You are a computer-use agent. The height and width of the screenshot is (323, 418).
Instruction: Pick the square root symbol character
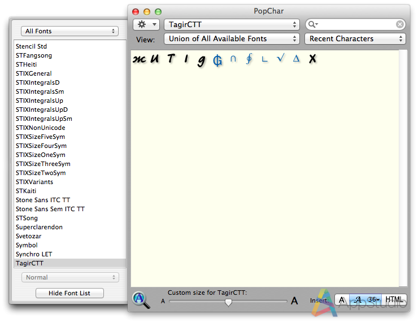tap(280, 59)
